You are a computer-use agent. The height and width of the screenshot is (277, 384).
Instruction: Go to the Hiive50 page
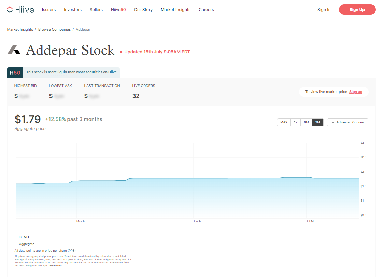click(118, 10)
